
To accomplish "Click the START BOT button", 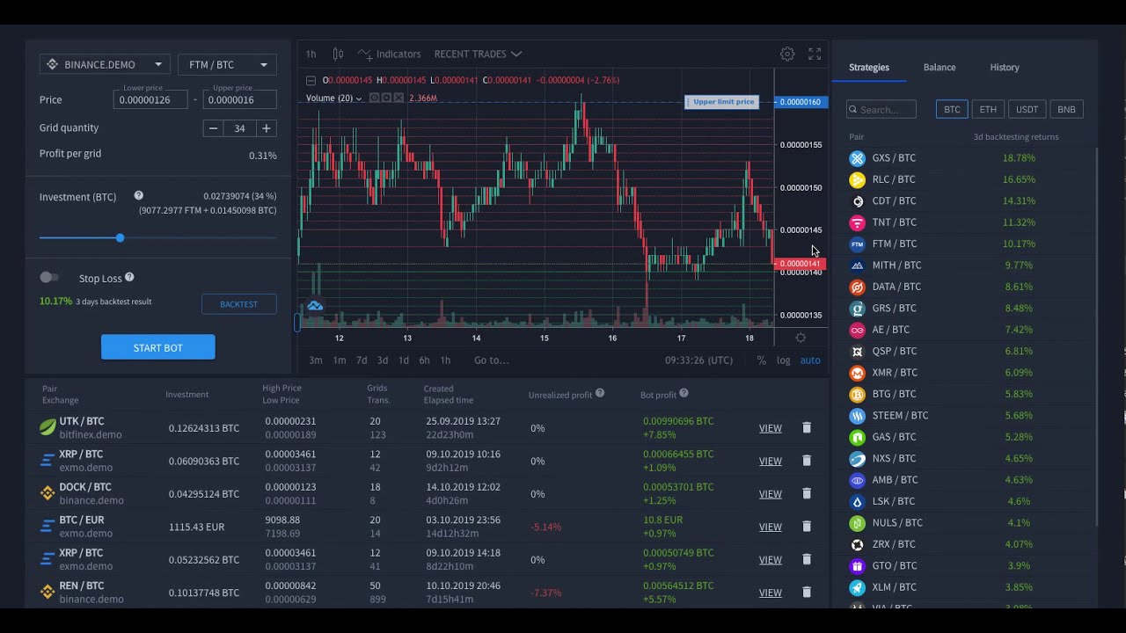I will 158,347.
